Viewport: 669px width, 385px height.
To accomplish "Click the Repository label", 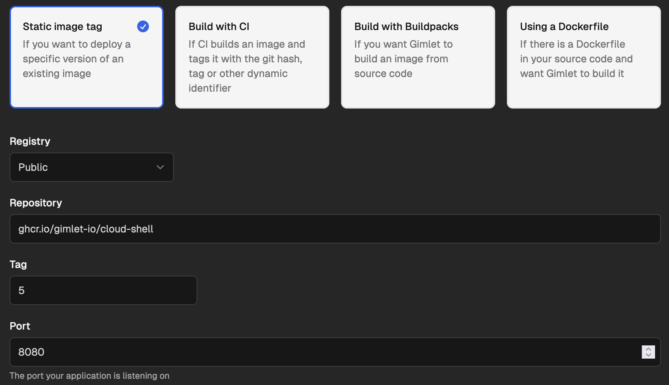I will 36,203.
